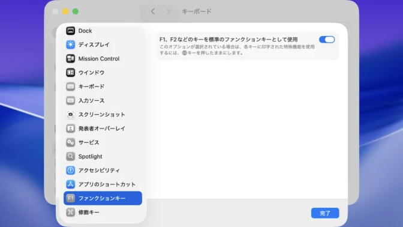
Task: Click the このオプション description text
Action: pyautogui.click(x=237, y=50)
